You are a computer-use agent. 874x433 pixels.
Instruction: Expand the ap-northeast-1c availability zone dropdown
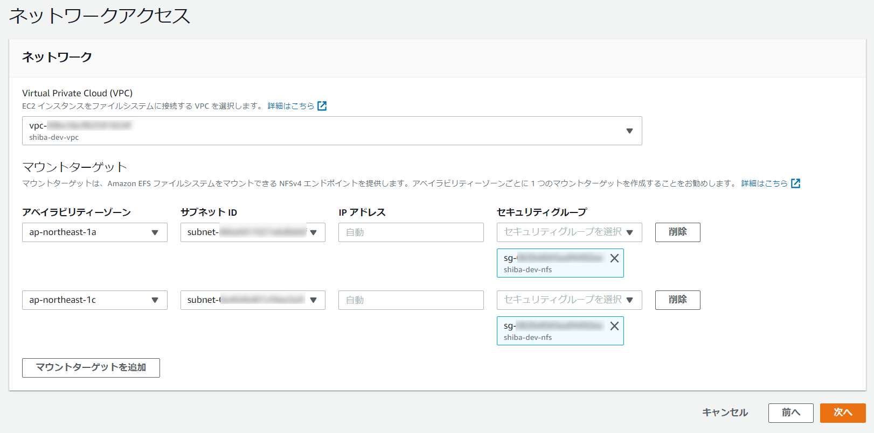95,300
